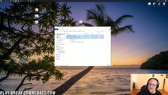This screenshot has height=95, width=168.
Task: Click the AppData breadcrumb in address bar
Action: pyautogui.click(x=70, y=31)
